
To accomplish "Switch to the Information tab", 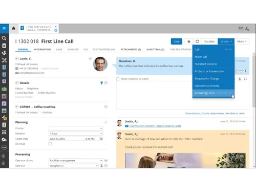I will (42, 50).
